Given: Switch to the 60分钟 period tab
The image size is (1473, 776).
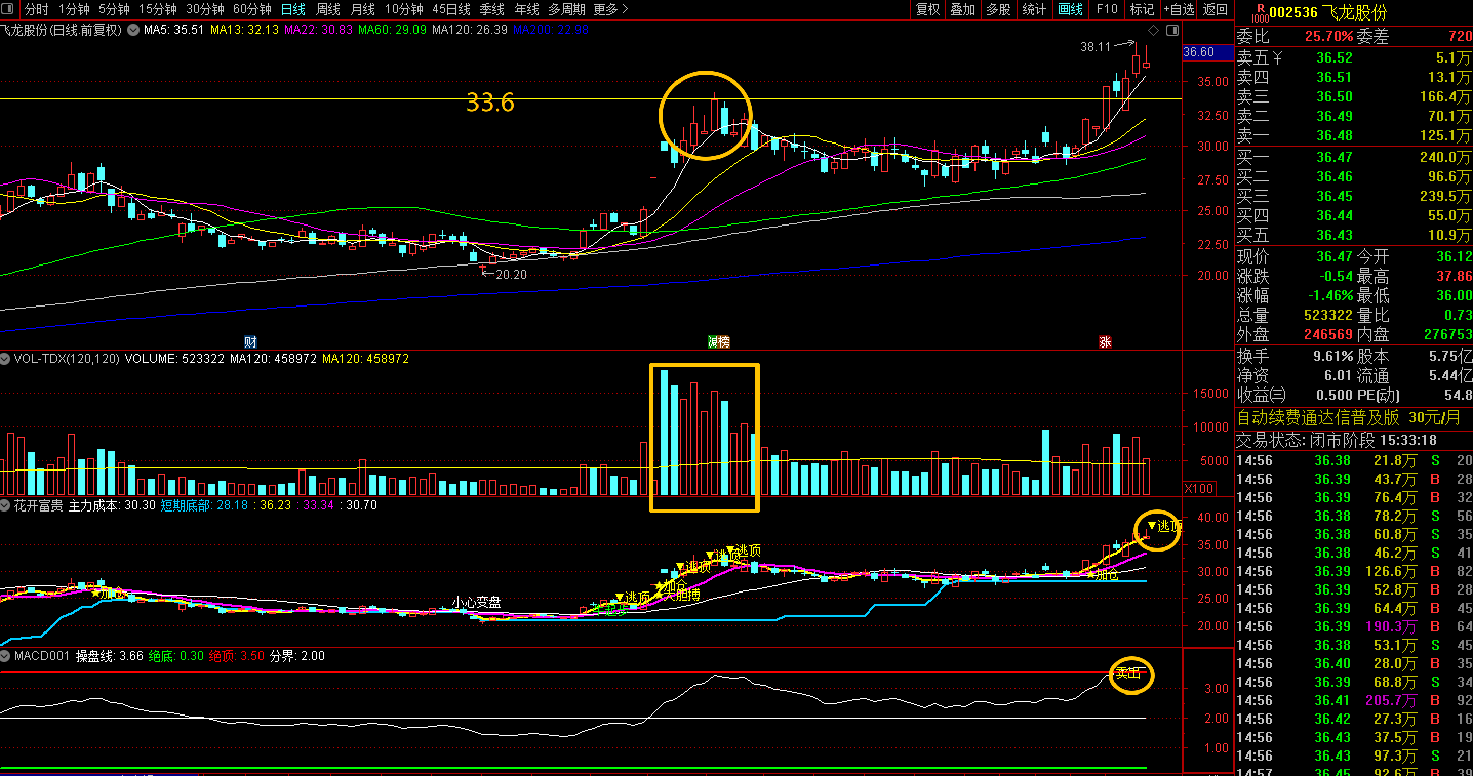Looking at the screenshot, I should [252, 9].
